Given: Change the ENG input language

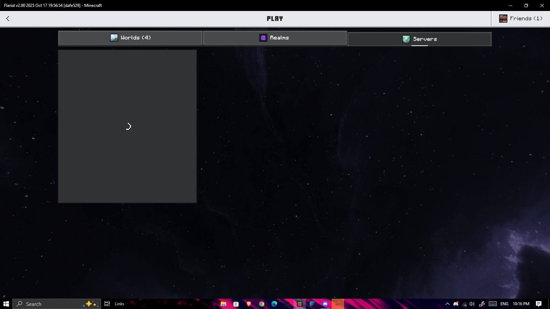Looking at the screenshot, I should pyautogui.click(x=504, y=304).
